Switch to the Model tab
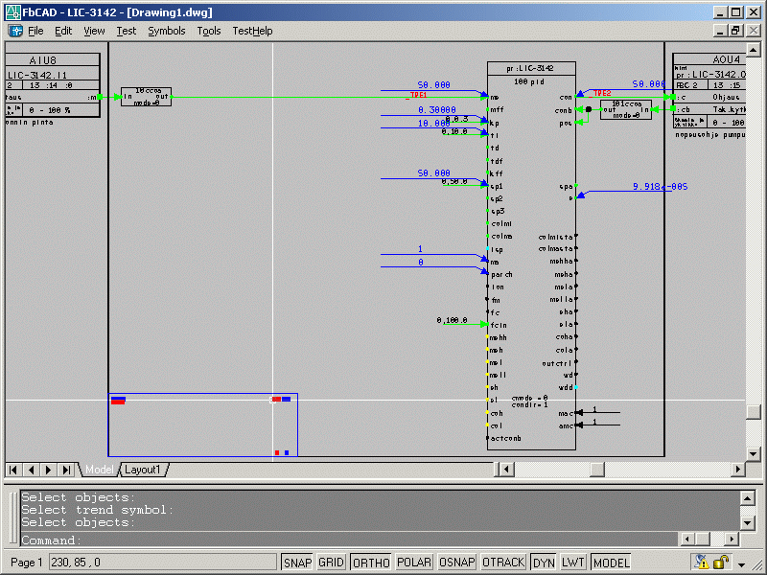 point(100,470)
